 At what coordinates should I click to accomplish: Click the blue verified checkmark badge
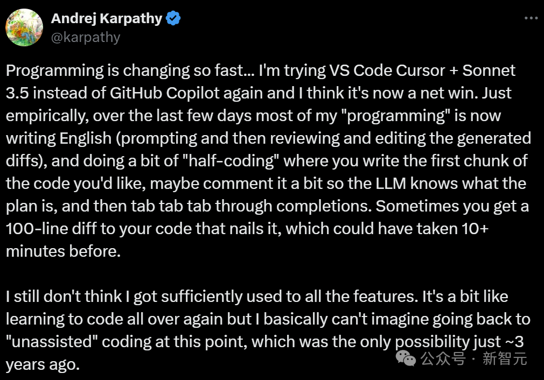[x=173, y=18]
